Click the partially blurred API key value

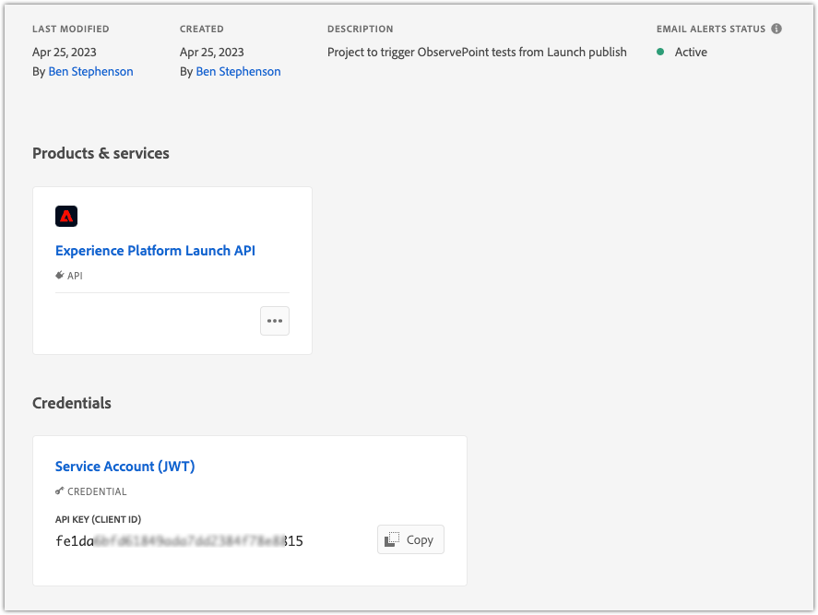(180, 541)
